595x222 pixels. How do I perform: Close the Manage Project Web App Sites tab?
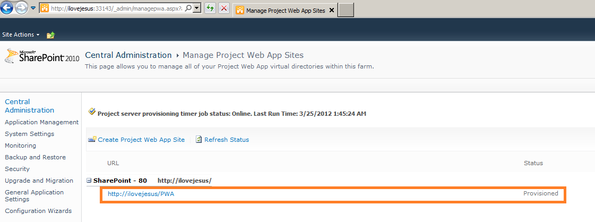pos(331,10)
